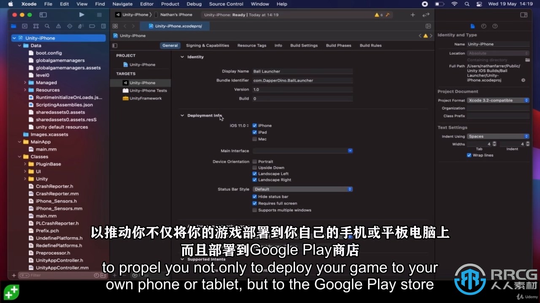Open the Source Control navigator

(25, 26)
